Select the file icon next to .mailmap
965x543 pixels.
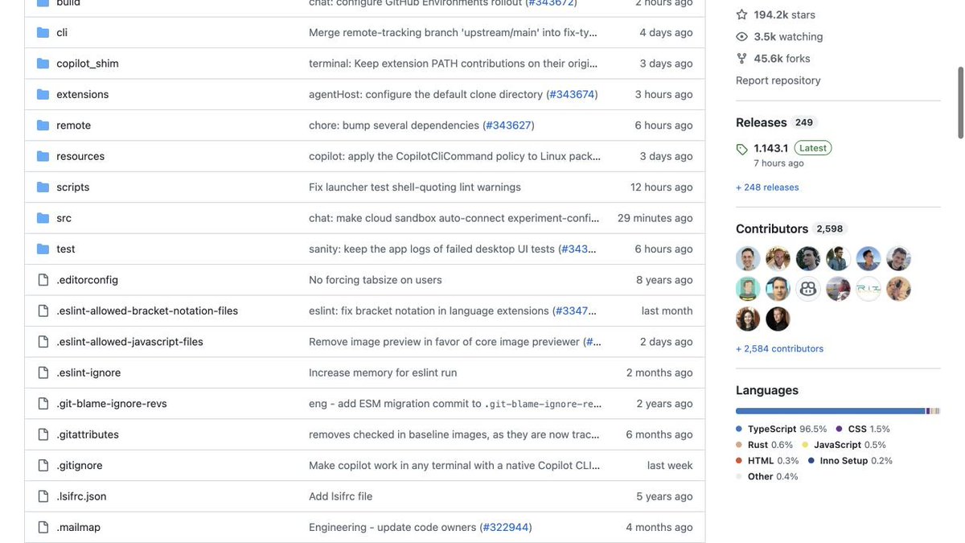click(43, 528)
